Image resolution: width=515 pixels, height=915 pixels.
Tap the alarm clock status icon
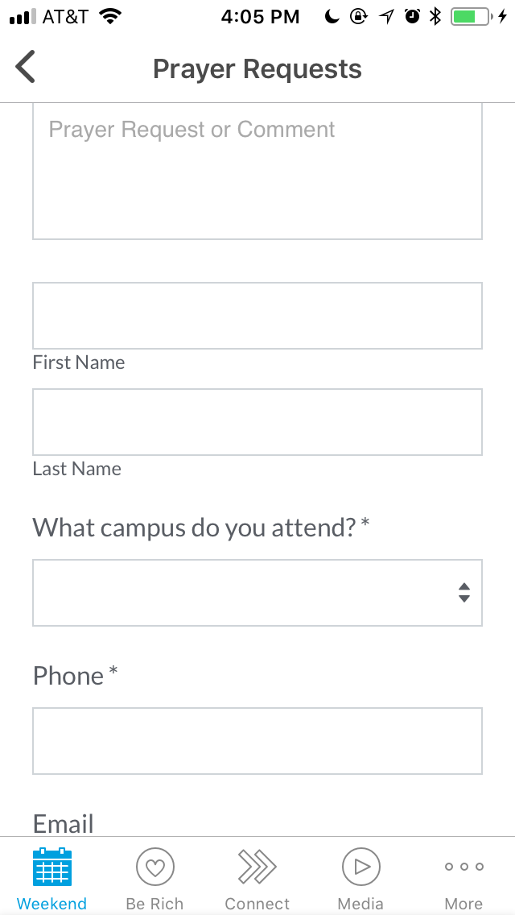tap(413, 17)
